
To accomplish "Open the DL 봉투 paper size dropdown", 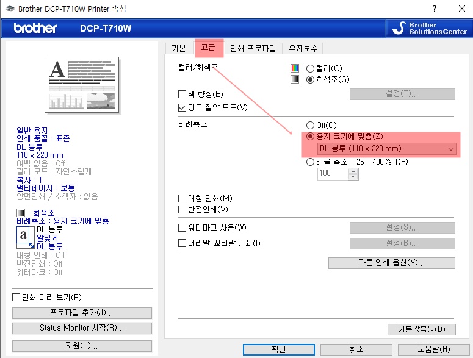I will (387, 149).
